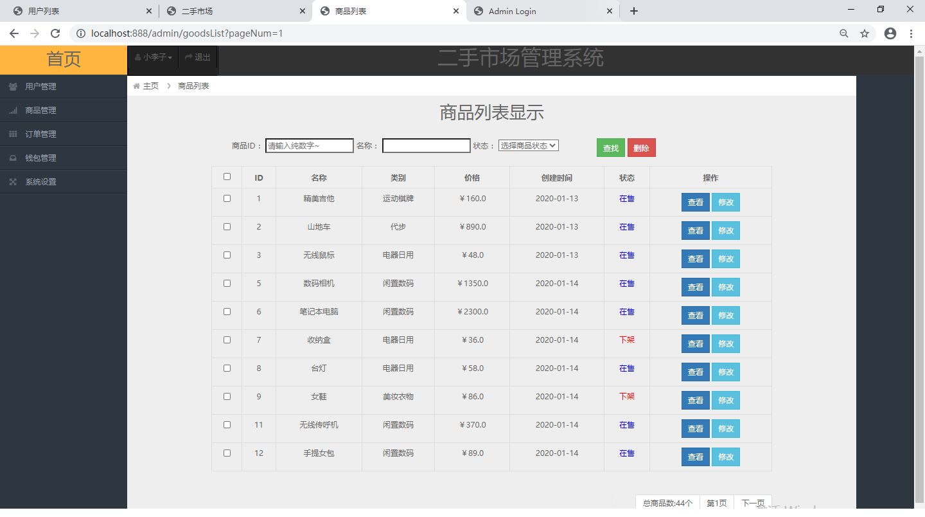Log out using the 退出 icon

point(188,57)
